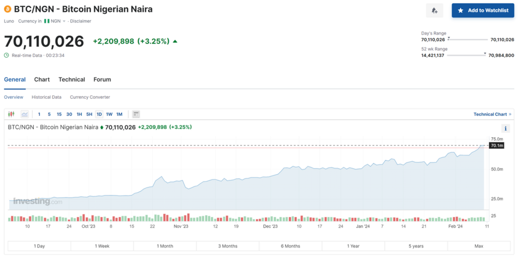Image resolution: width=520 pixels, height=258 pixels.
Task: Switch chart to candlestick view
Action: (11, 114)
